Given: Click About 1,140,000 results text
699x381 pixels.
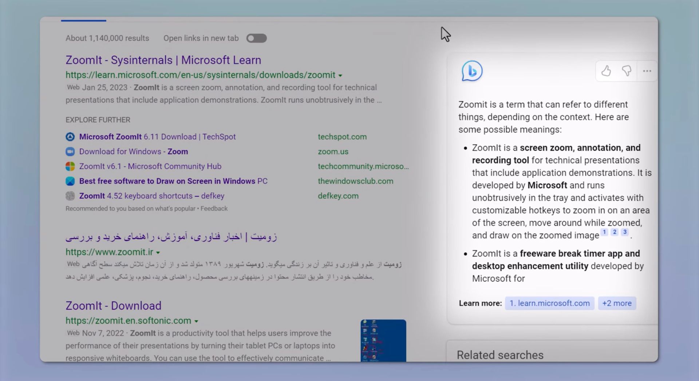Looking at the screenshot, I should click(x=107, y=38).
